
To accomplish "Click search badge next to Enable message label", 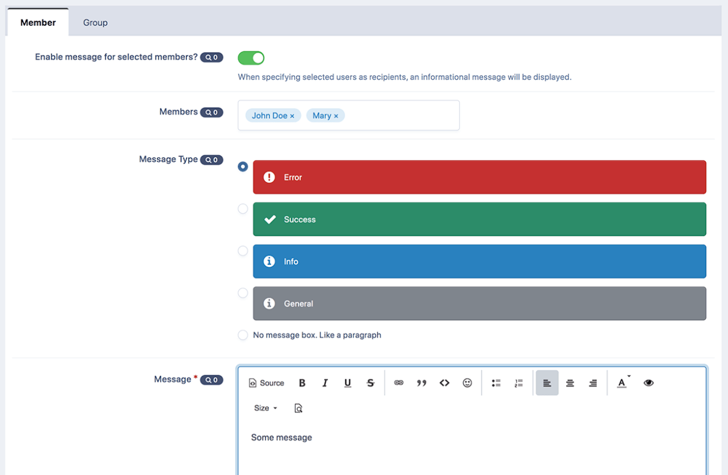I will [212, 58].
